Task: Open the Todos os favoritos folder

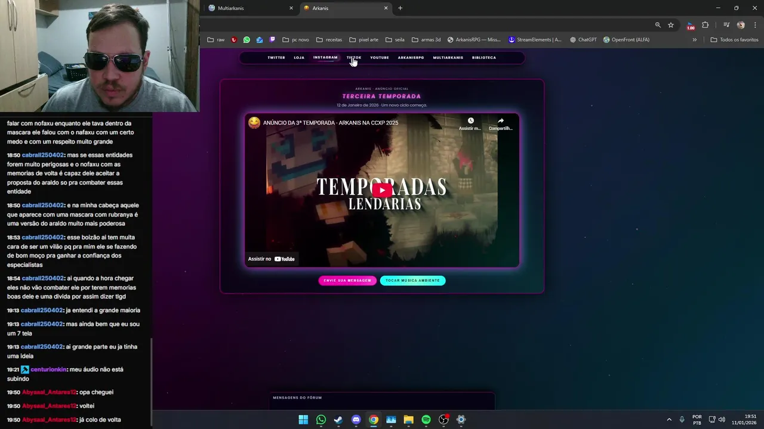Action: click(734, 40)
